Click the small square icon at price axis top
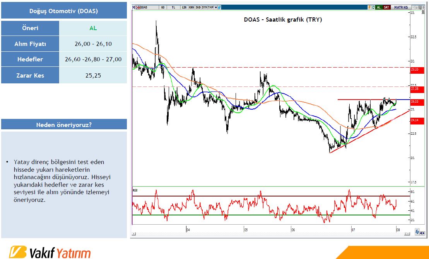The height and width of the screenshot is (259, 429). [423, 12]
